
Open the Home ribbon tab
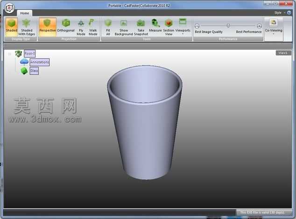(25, 13)
